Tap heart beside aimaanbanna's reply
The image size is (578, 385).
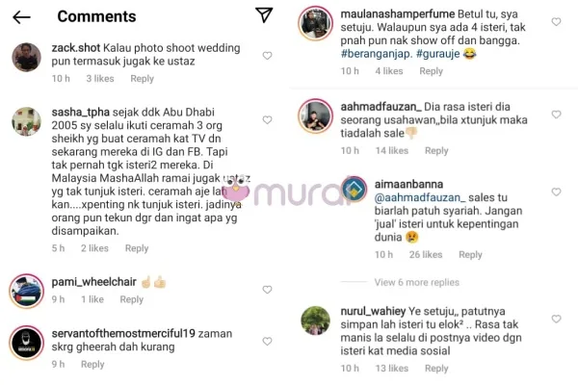pos(556,192)
